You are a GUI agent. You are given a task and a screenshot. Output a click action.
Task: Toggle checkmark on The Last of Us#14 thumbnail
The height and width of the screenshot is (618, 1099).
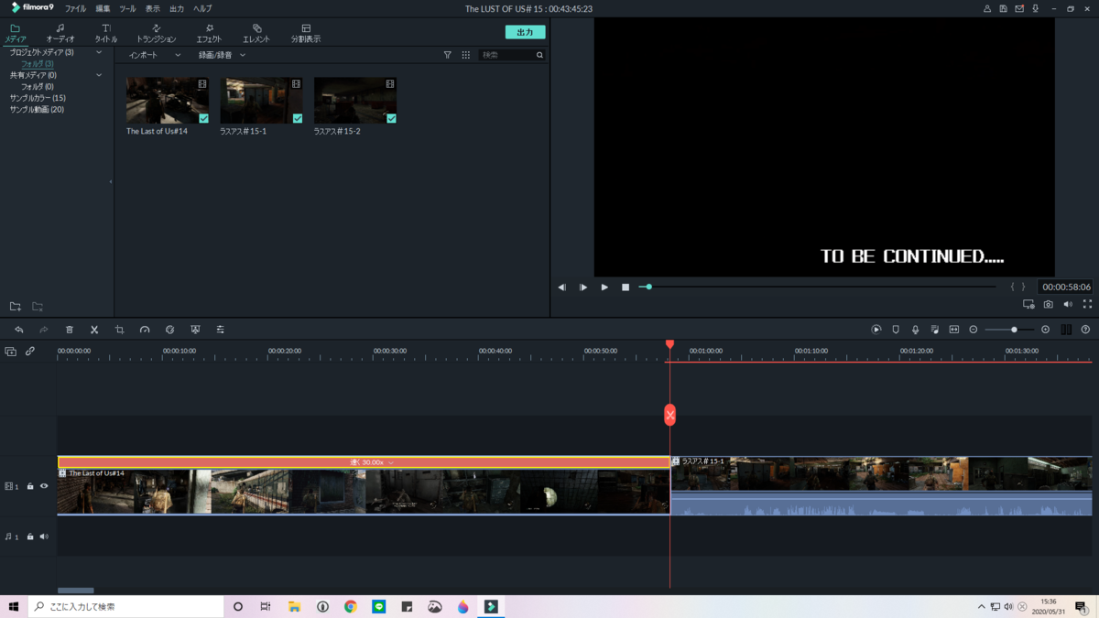[x=203, y=118]
